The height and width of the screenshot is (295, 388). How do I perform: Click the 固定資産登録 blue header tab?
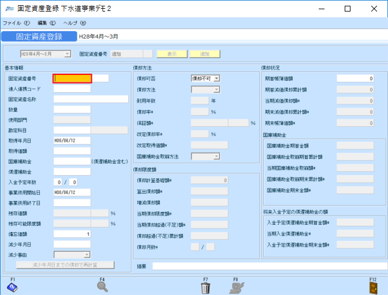pyautogui.click(x=39, y=36)
